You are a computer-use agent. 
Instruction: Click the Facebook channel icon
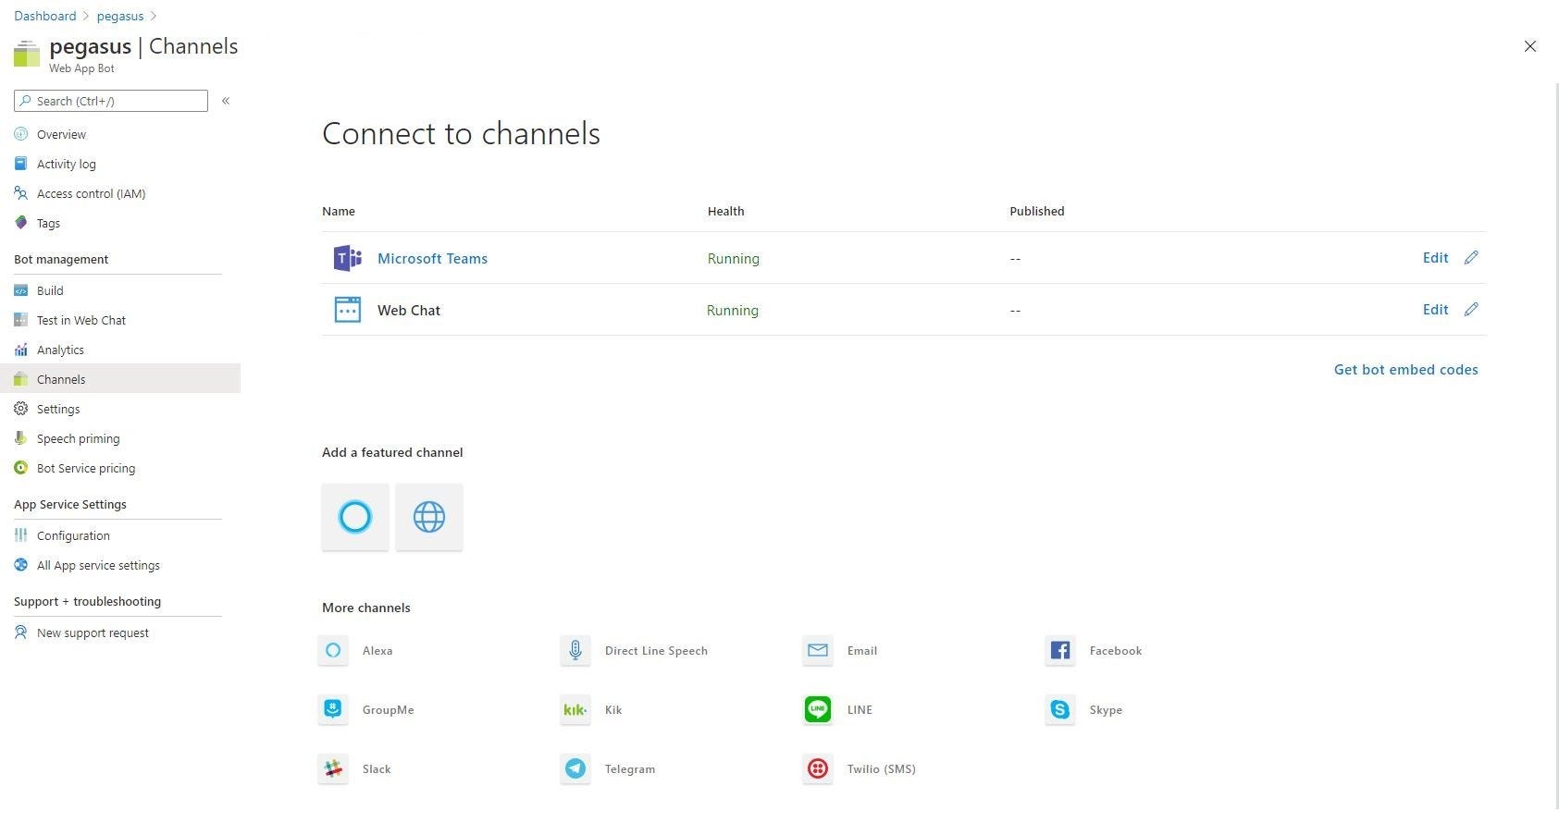coord(1060,650)
